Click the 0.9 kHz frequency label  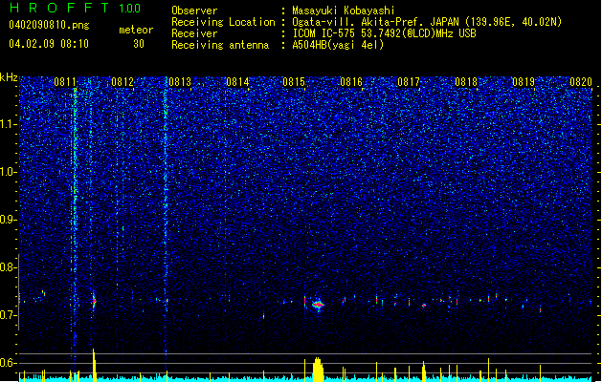point(8,220)
